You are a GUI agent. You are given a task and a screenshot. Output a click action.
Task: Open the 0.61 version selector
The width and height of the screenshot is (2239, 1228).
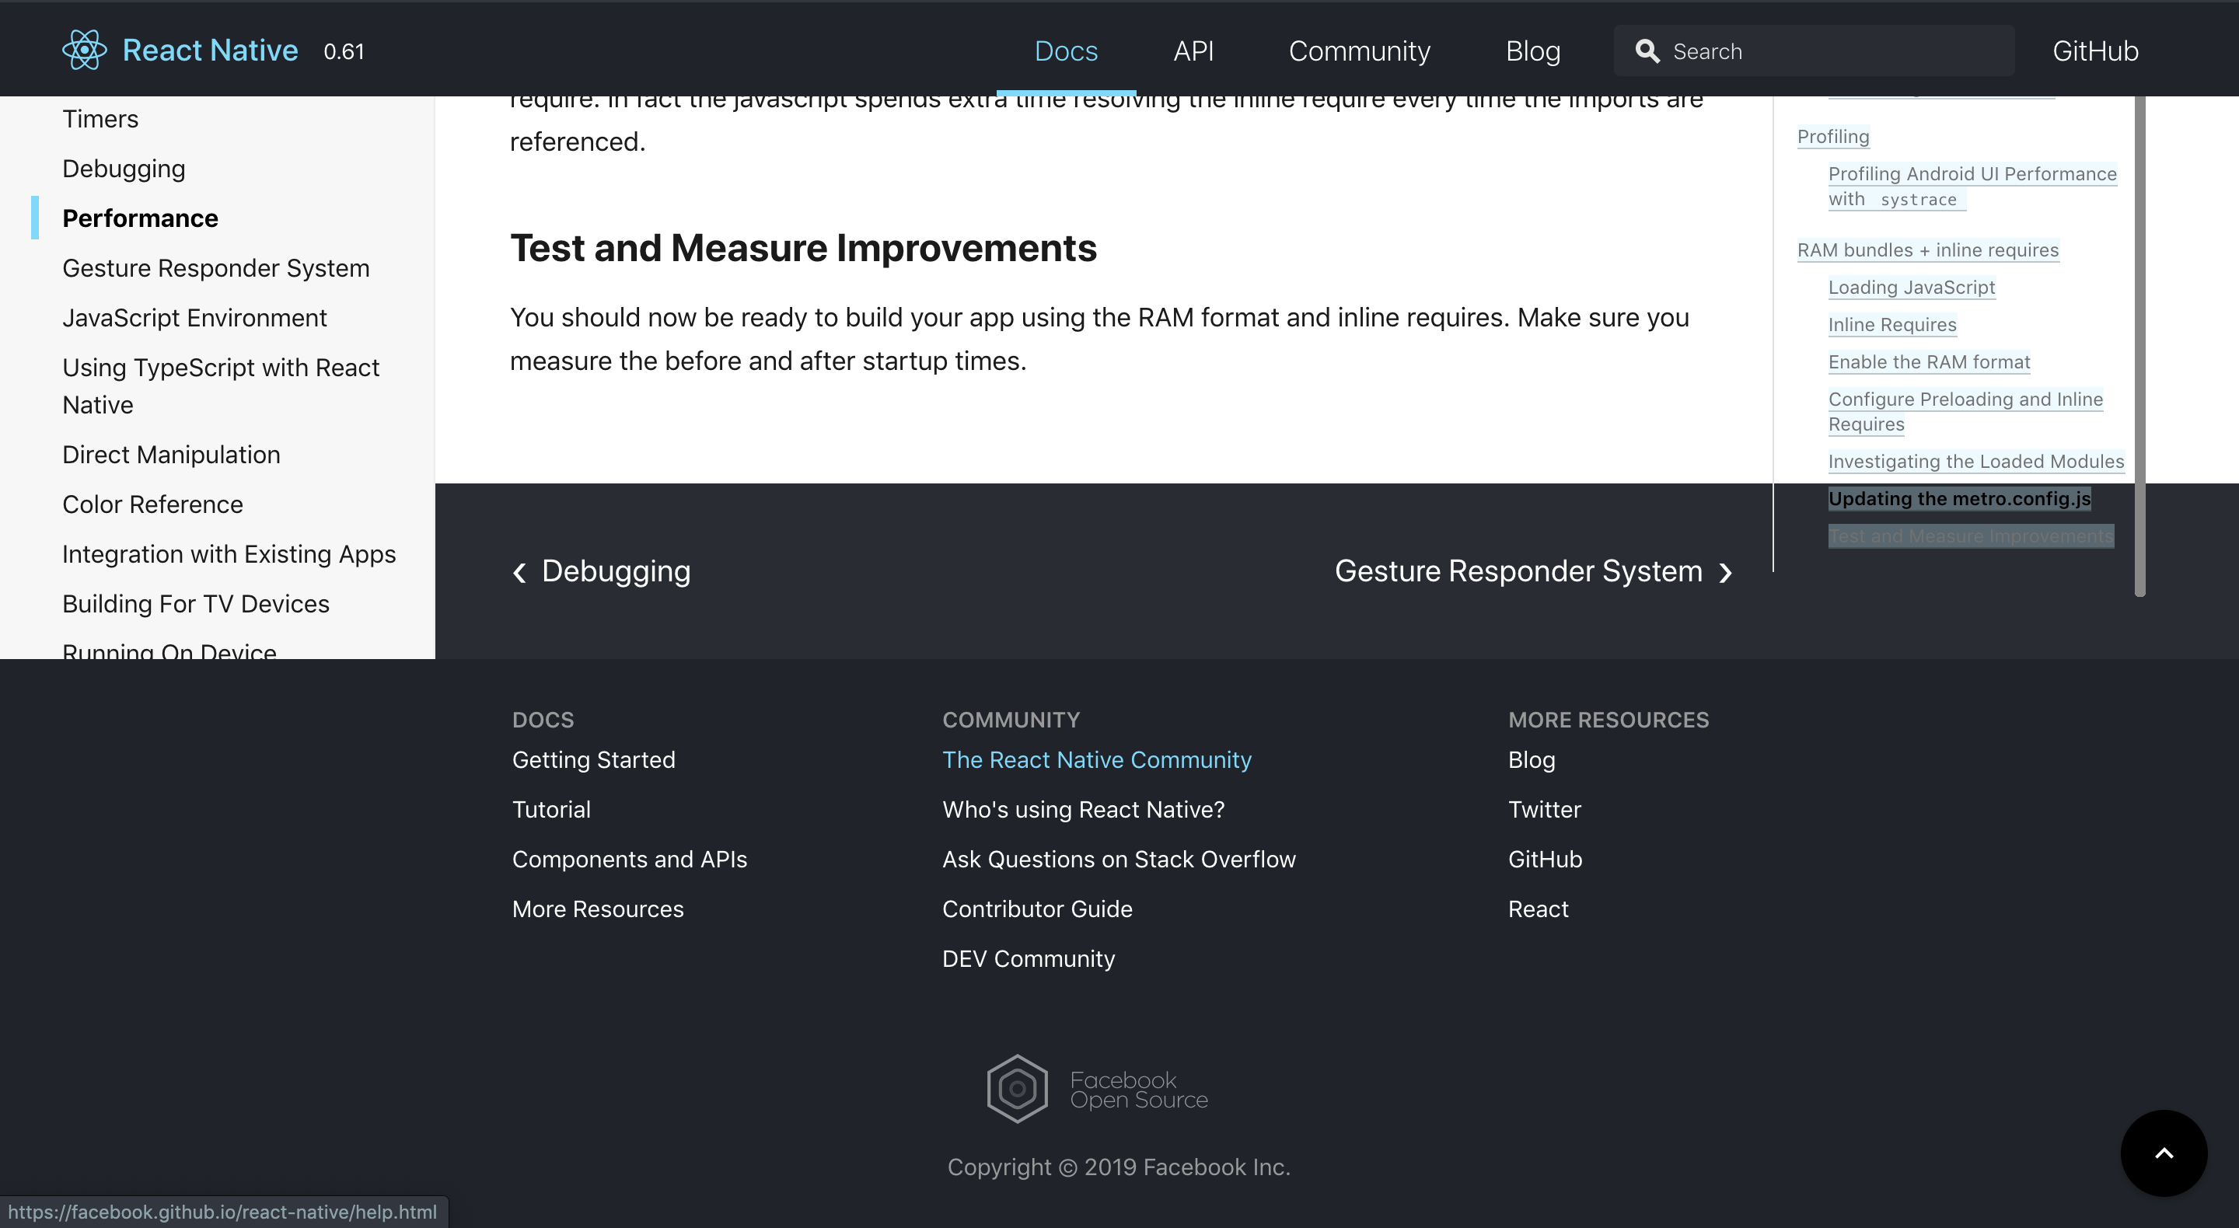pos(344,51)
